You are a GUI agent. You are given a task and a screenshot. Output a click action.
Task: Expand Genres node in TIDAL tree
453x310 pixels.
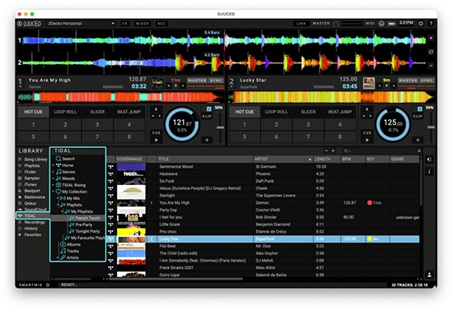click(x=54, y=172)
